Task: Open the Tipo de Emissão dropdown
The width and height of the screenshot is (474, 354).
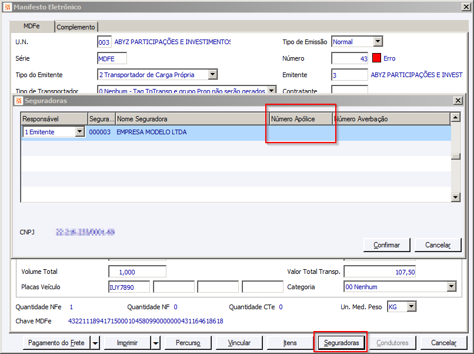Action: (378, 41)
